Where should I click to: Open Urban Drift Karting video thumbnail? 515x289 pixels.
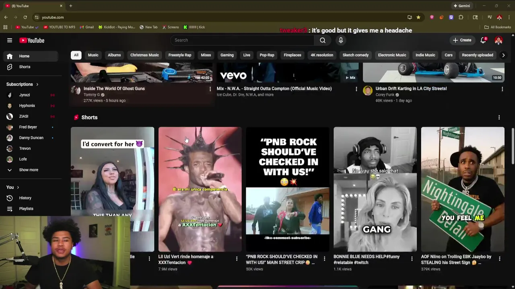click(434, 73)
